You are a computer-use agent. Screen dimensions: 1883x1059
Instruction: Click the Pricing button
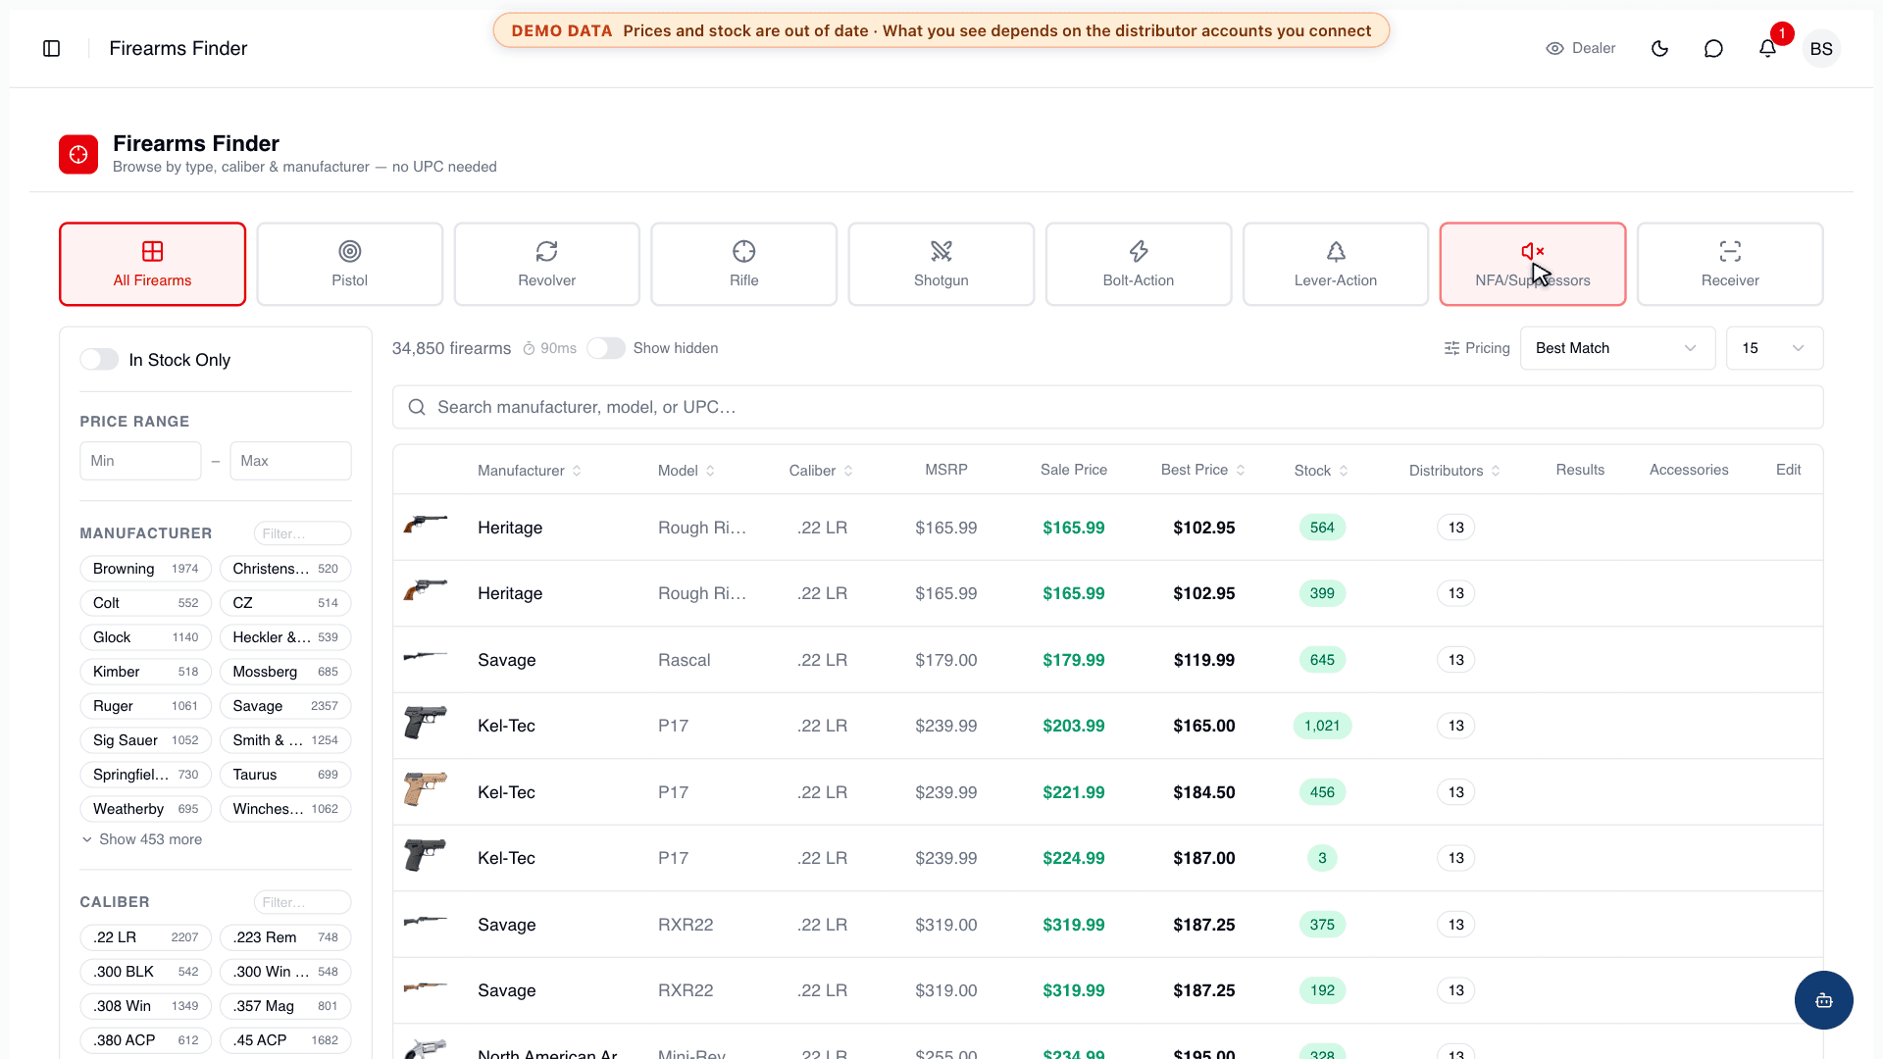[x=1477, y=348]
